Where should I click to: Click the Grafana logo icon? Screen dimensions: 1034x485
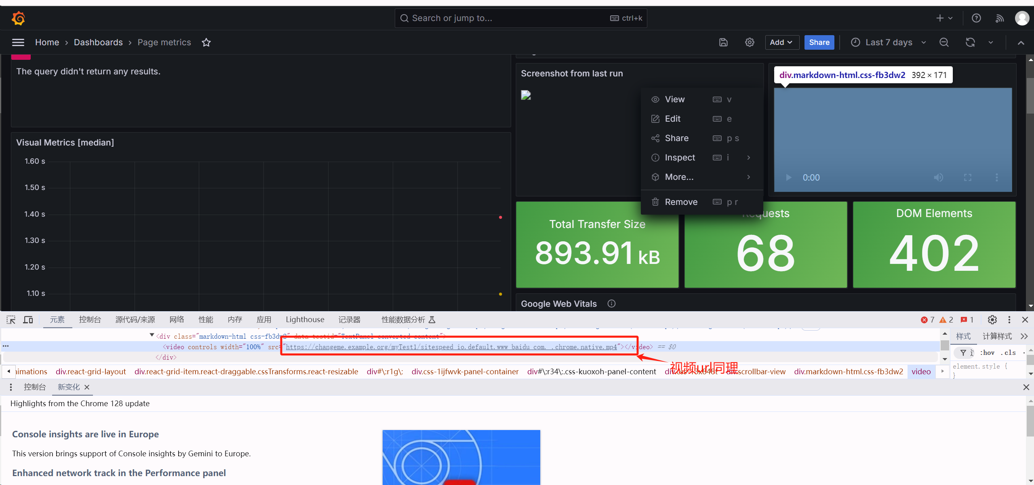tap(18, 18)
